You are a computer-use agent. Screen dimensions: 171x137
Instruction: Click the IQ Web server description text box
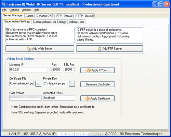(40, 35)
